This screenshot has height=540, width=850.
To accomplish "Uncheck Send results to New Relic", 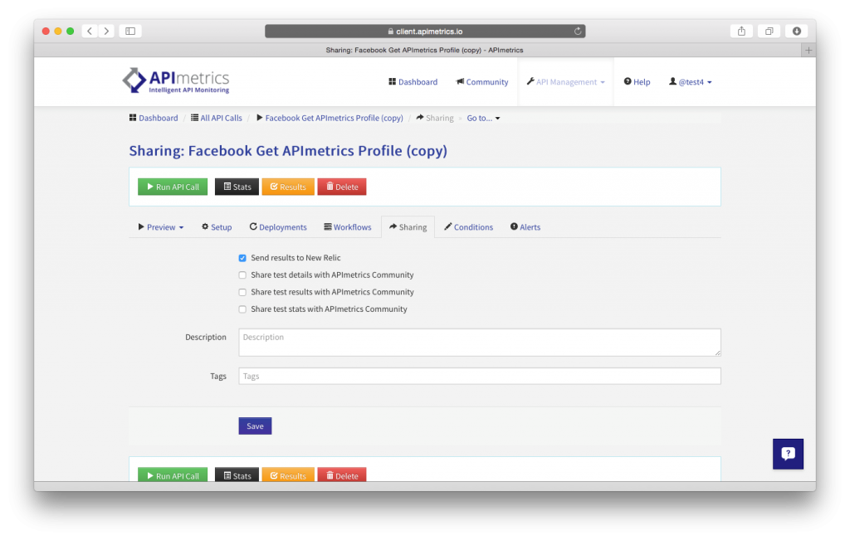I will (242, 258).
